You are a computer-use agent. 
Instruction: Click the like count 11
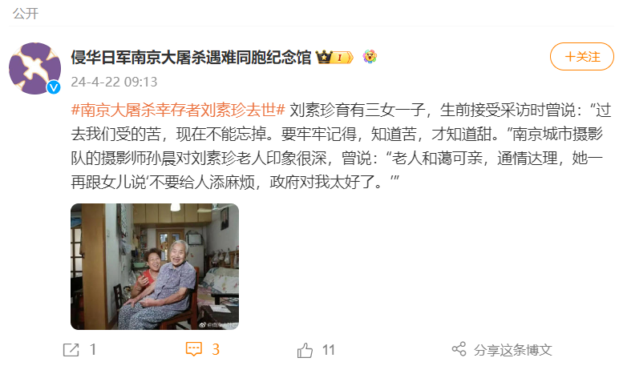pyautogui.click(x=328, y=350)
